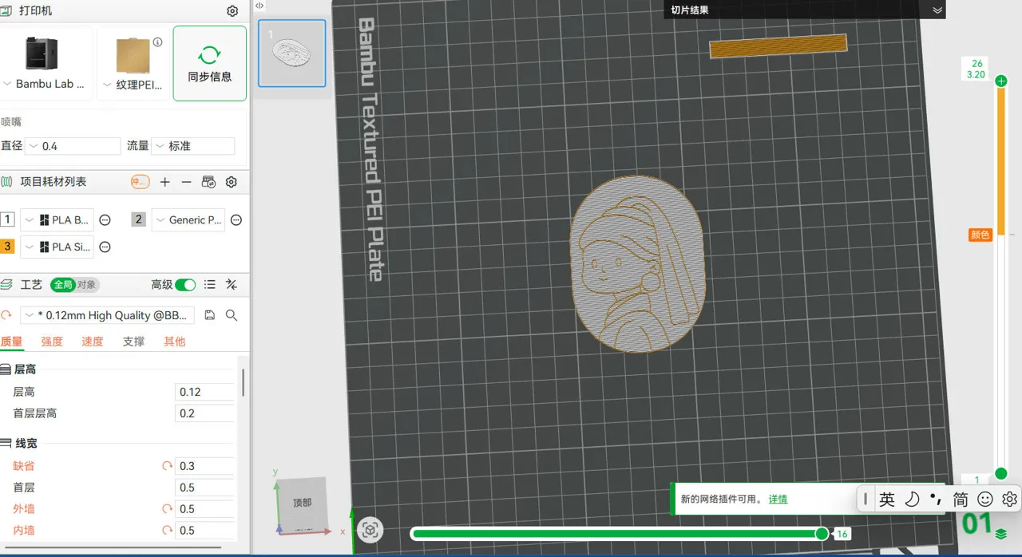Open filament 3 PLA Si... dropdown
Screen dimensions: 1022x557
click(57, 247)
